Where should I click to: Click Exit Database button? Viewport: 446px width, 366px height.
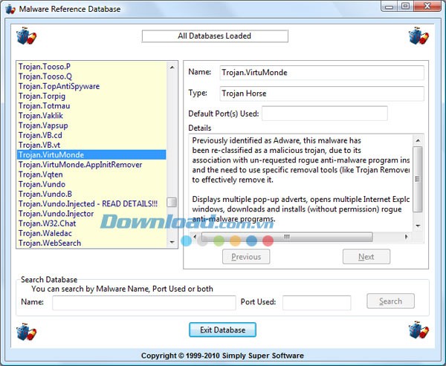click(x=222, y=330)
